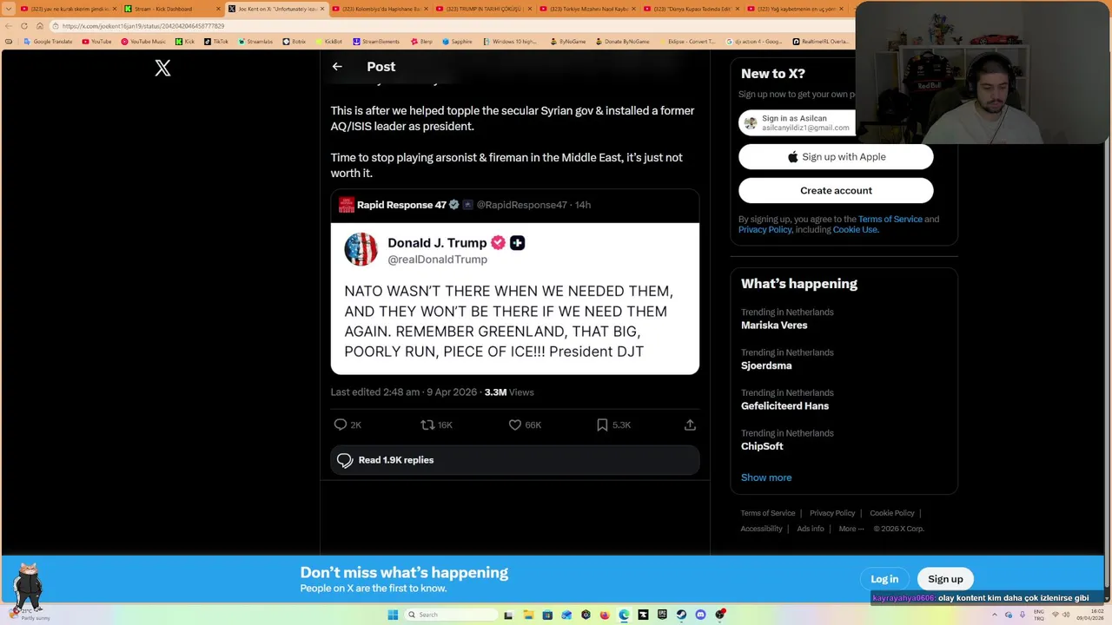Click Sign up with Apple button

(x=836, y=157)
